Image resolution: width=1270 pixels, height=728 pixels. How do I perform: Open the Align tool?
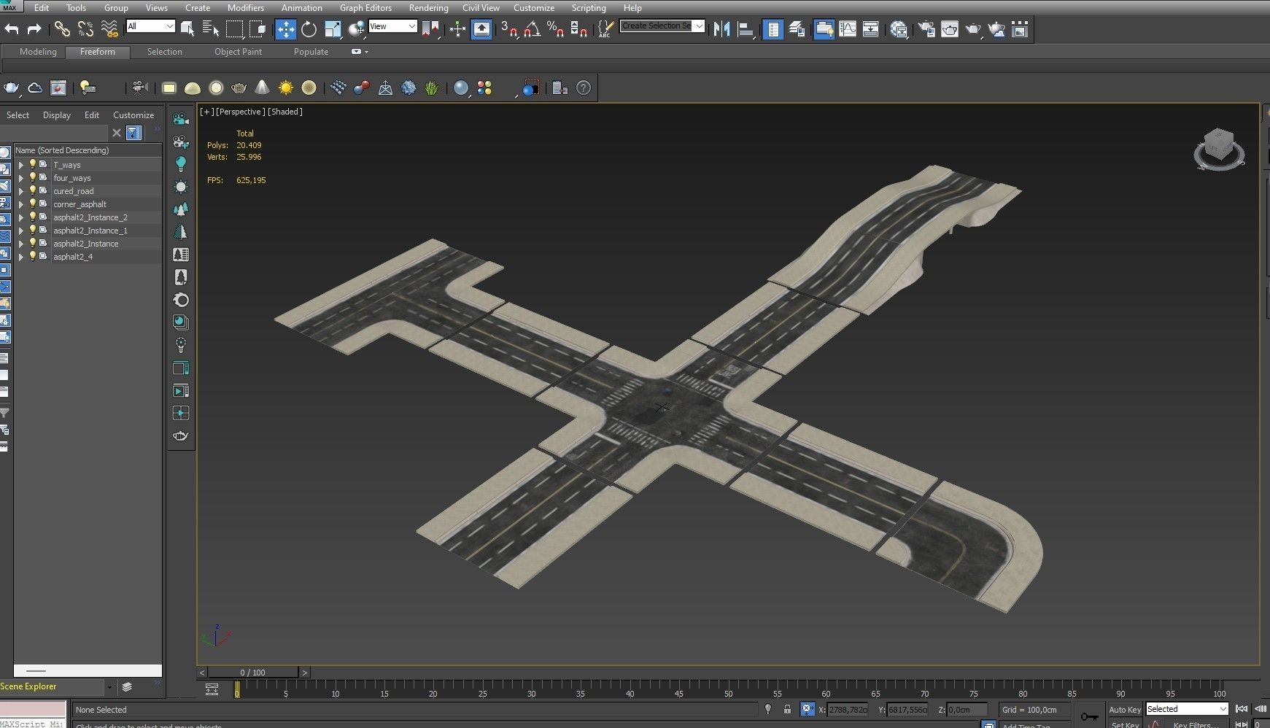coord(746,29)
